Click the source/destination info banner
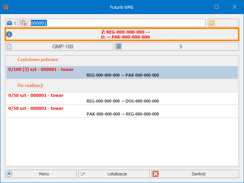This screenshot has height=183, width=244. click(122, 34)
